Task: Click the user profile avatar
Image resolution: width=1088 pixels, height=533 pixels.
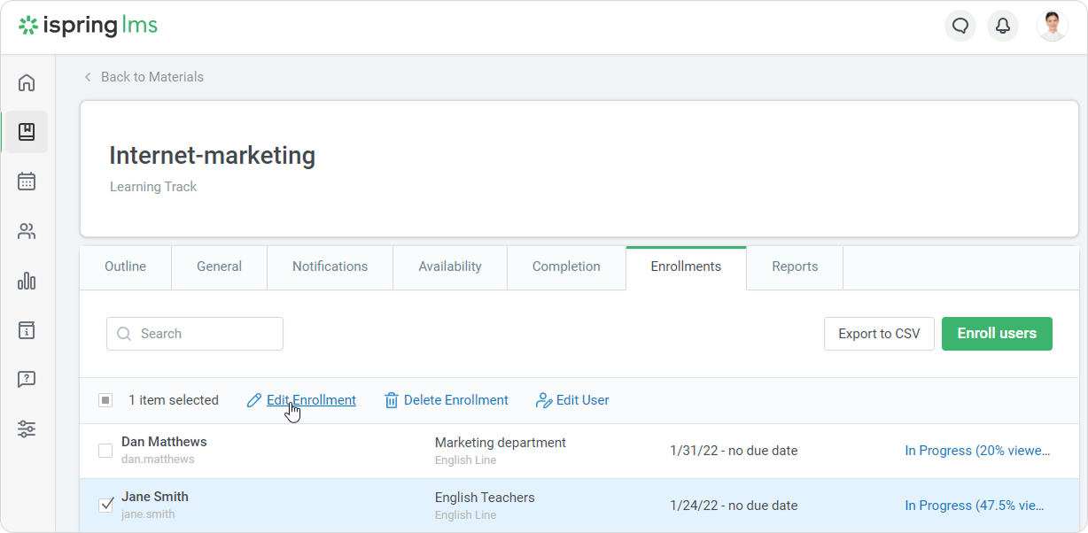Action: (x=1052, y=26)
